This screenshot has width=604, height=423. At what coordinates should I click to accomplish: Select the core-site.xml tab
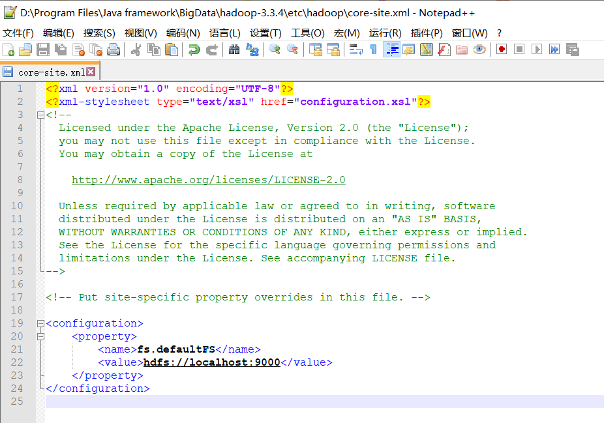click(x=50, y=72)
